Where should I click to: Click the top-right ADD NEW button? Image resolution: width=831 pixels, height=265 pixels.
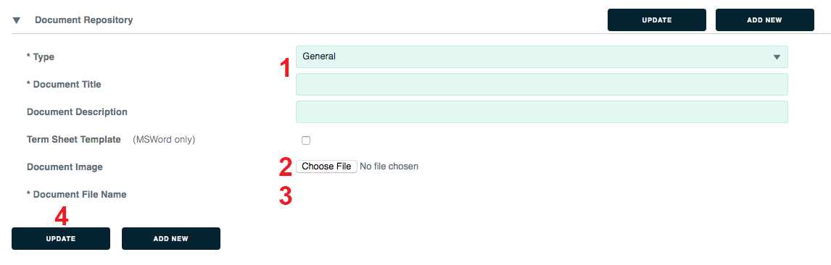(x=765, y=20)
